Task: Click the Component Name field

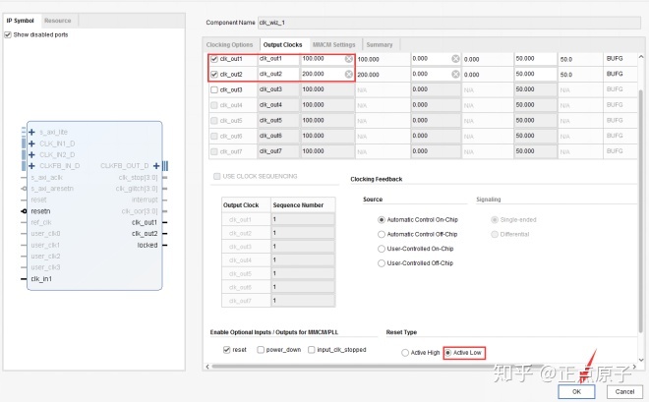Action: 449,23
